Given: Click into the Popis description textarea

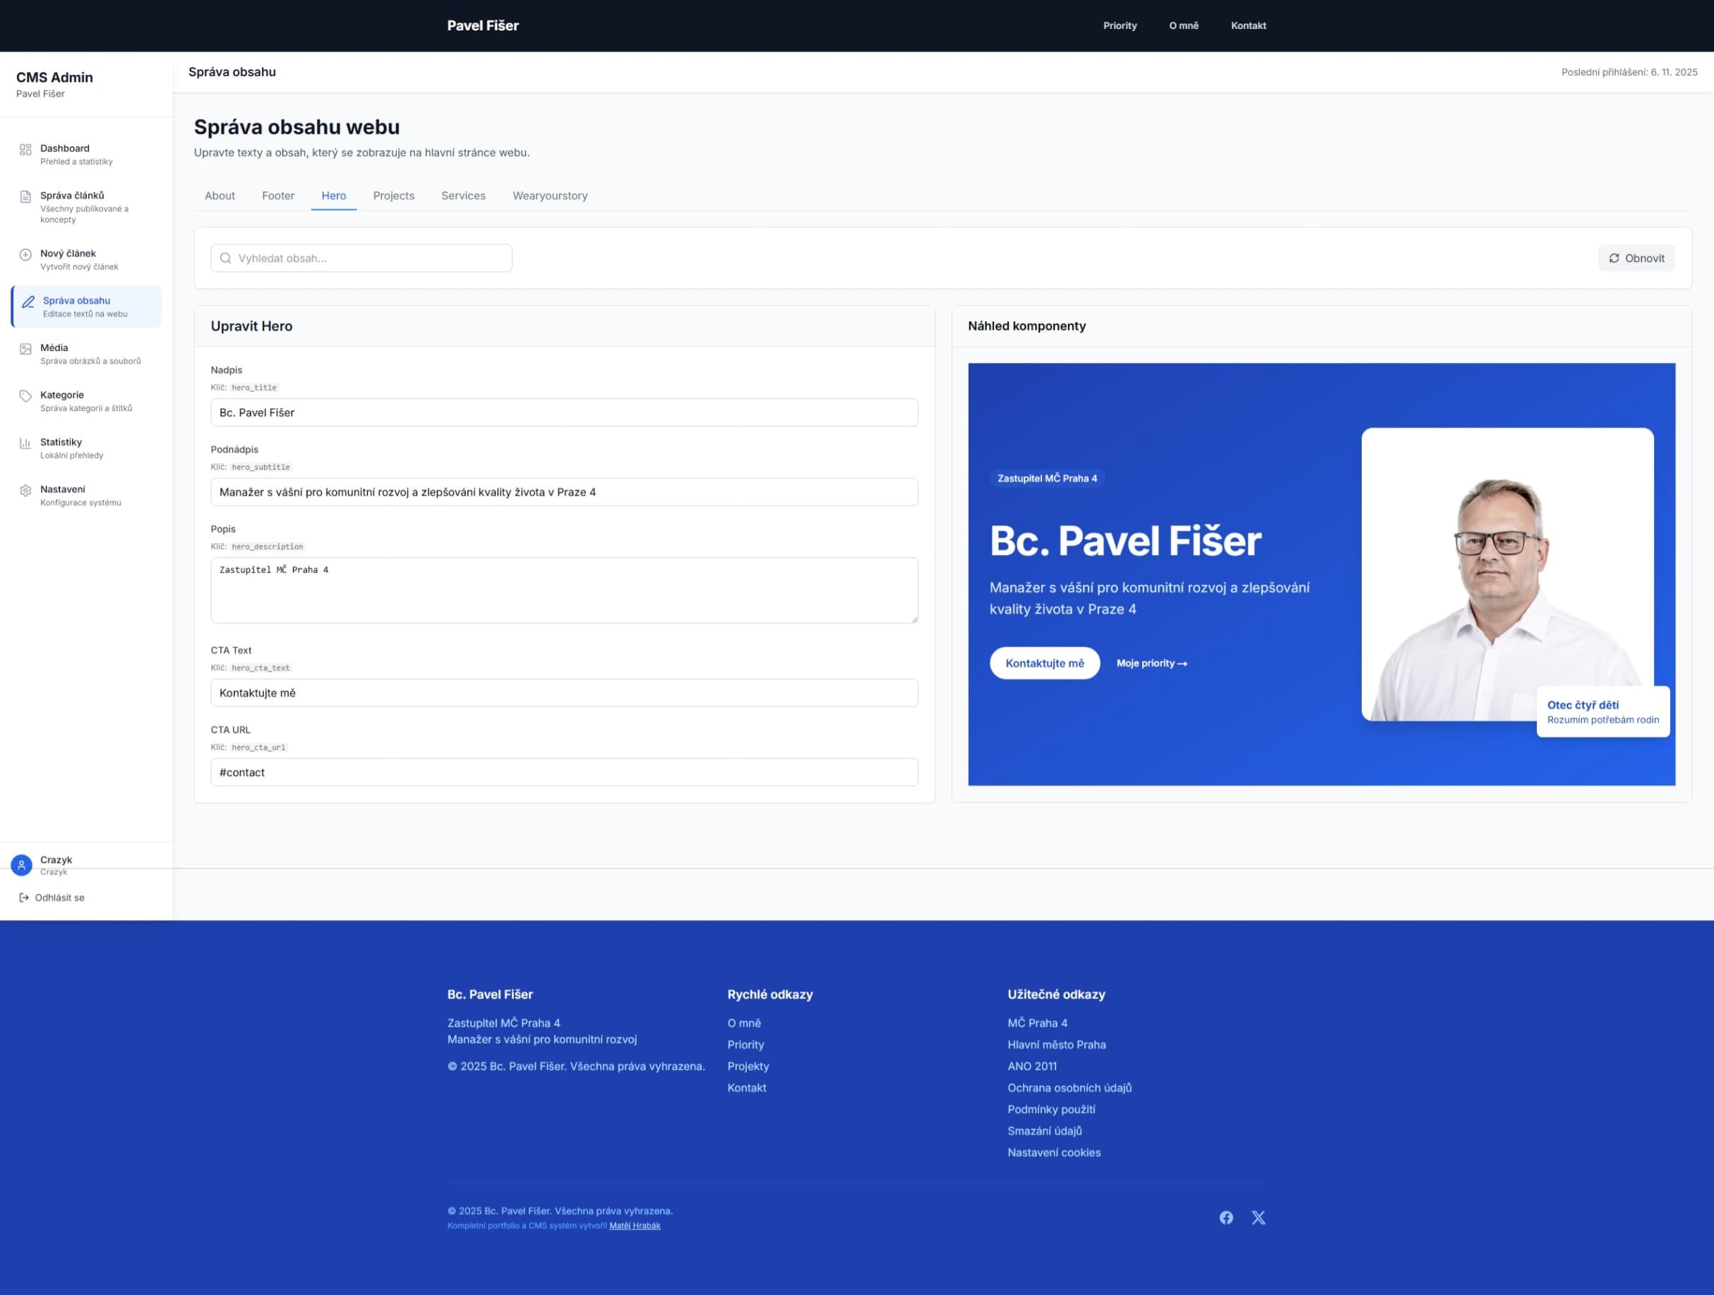Looking at the screenshot, I should pos(564,590).
